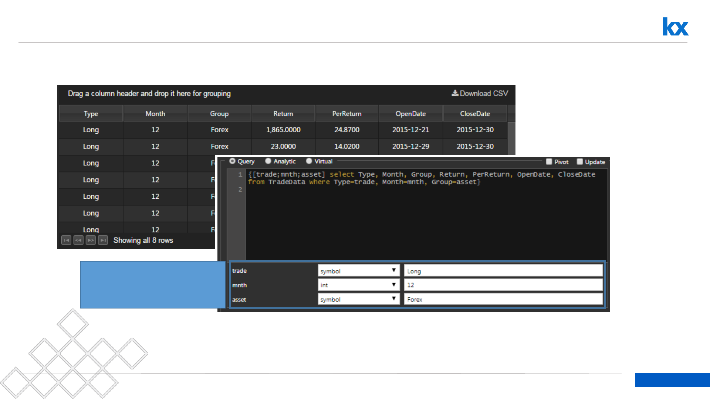Click the Download CSV icon
The height and width of the screenshot is (399, 710).
[x=455, y=93]
